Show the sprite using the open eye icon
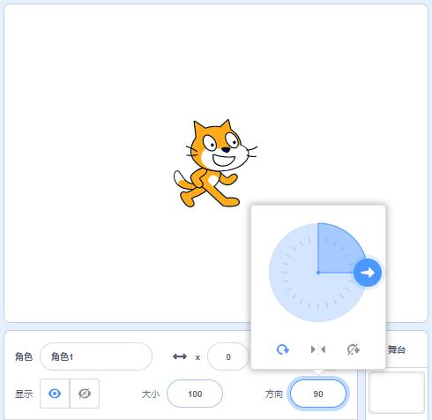432x420 pixels. point(55,394)
